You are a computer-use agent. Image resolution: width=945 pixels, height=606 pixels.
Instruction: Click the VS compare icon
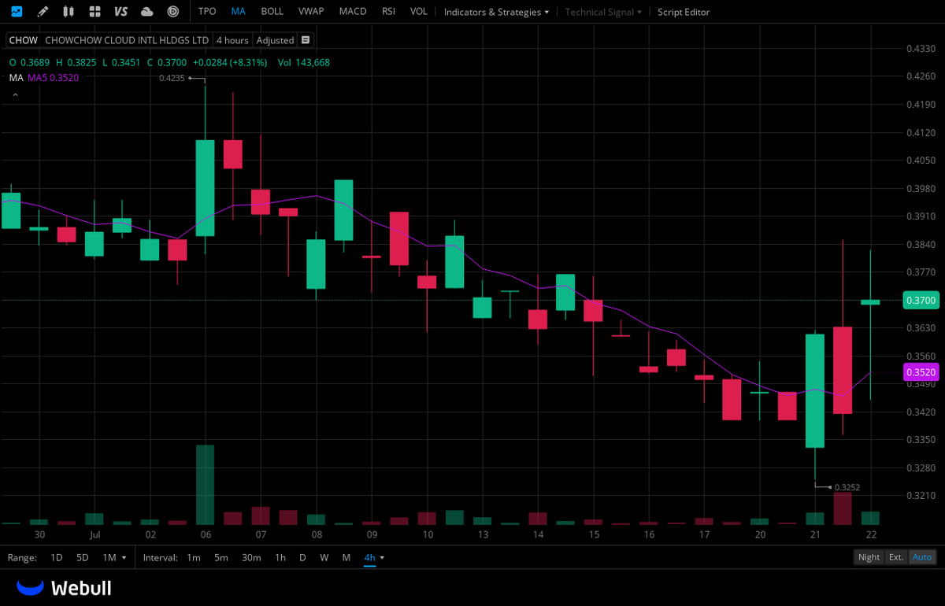click(x=120, y=12)
